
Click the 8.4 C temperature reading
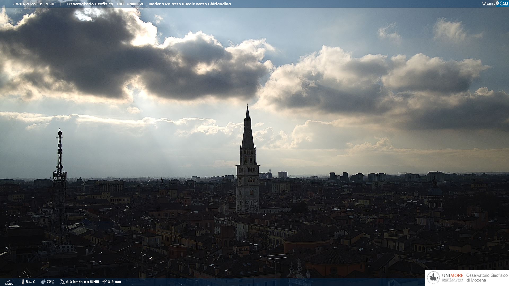[30, 282]
